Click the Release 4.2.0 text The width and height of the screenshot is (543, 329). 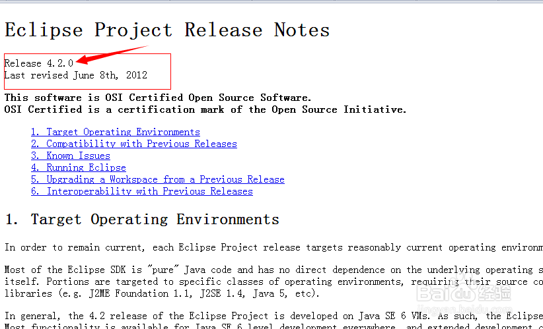[x=39, y=63]
